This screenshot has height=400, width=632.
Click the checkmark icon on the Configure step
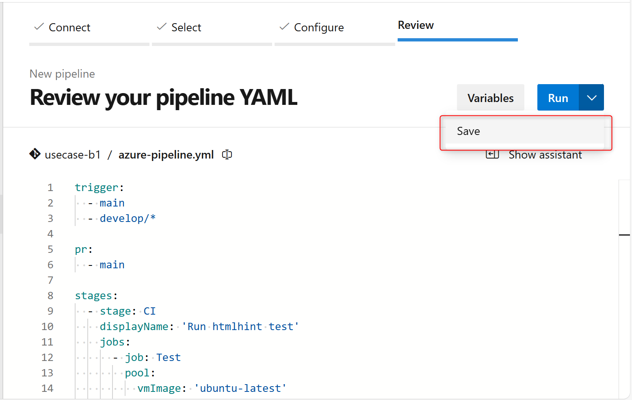pyautogui.click(x=284, y=27)
